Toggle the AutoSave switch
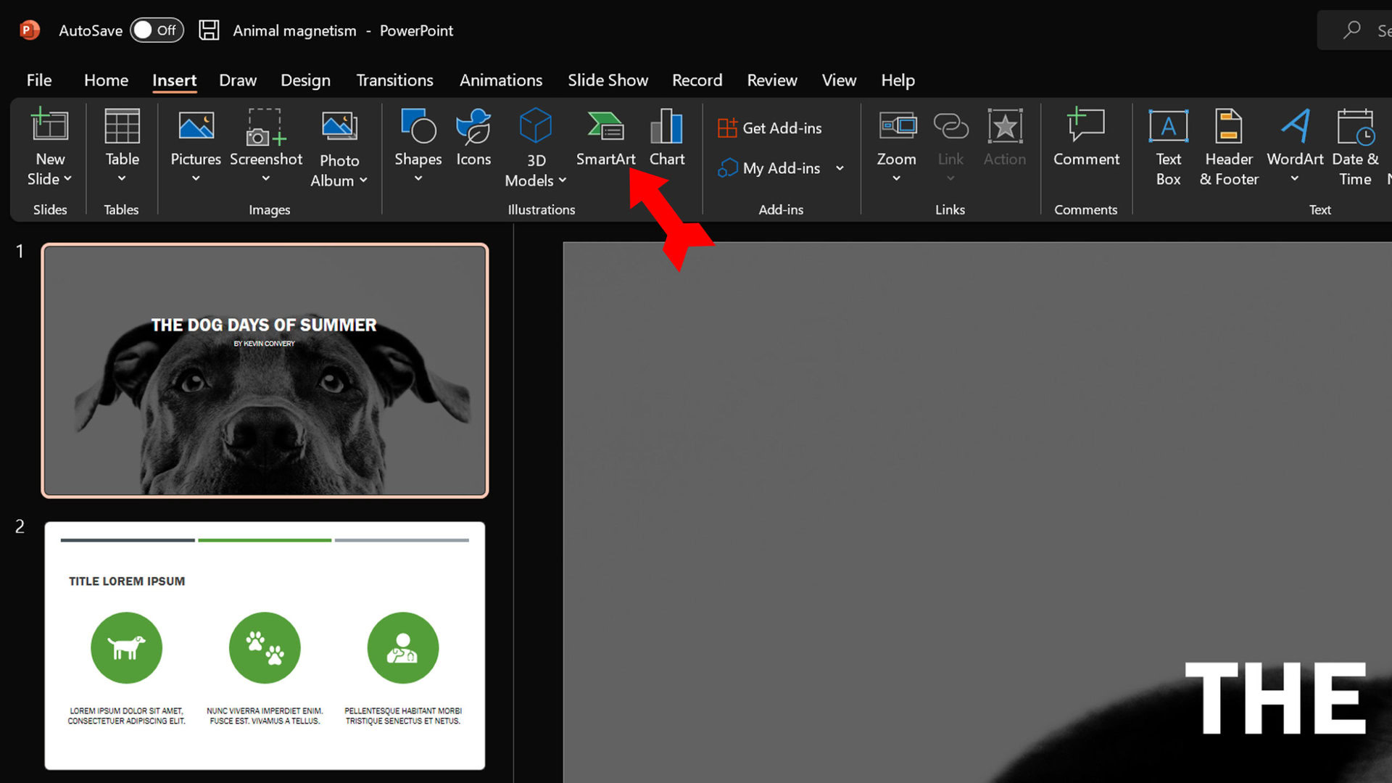 [x=157, y=30]
